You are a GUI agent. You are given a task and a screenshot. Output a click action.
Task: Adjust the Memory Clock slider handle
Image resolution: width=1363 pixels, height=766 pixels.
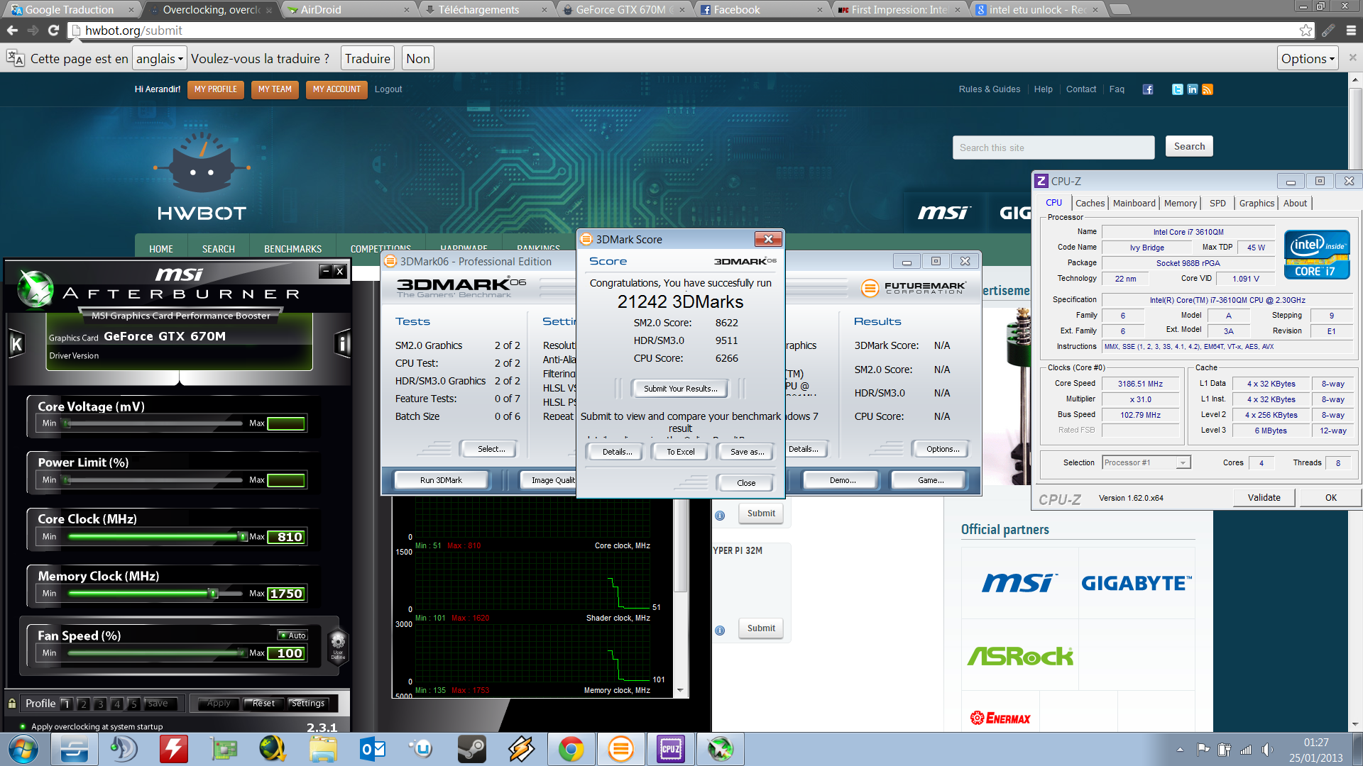tap(212, 594)
